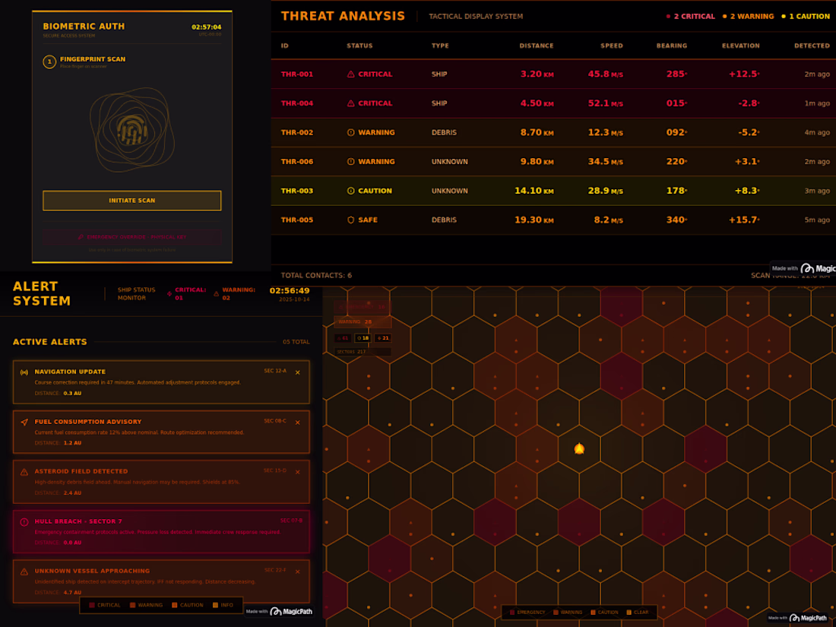Click the 19.30 KM distance value
The image size is (836, 627).
[534, 220]
